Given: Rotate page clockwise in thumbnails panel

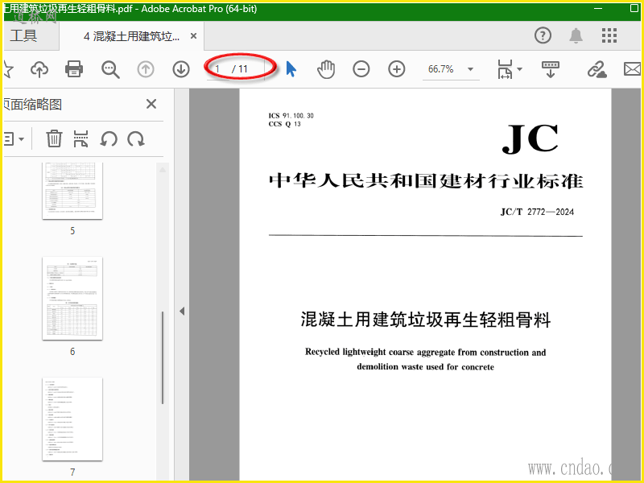Looking at the screenshot, I should click(x=135, y=138).
